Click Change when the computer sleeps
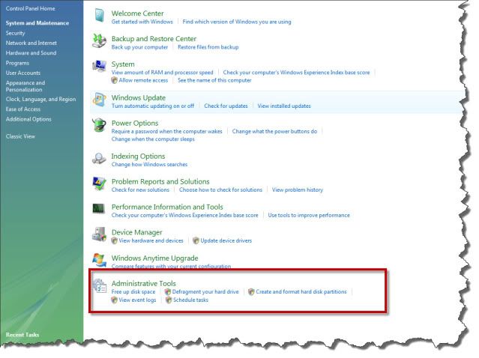Viewport: 479px width, 358px height. point(153,139)
